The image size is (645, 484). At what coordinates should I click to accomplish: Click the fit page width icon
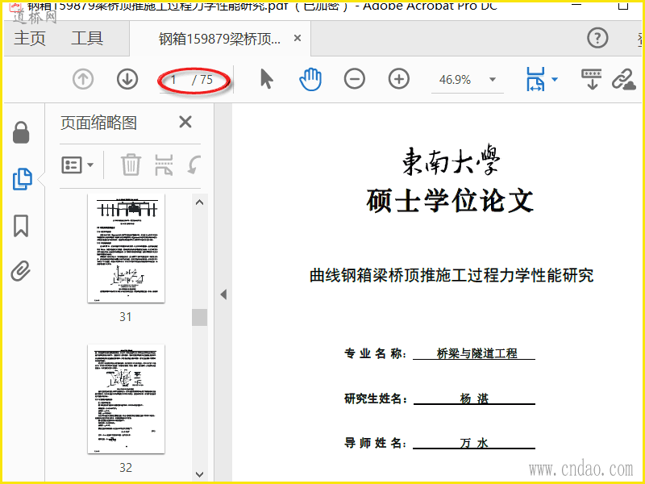[535, 79]
